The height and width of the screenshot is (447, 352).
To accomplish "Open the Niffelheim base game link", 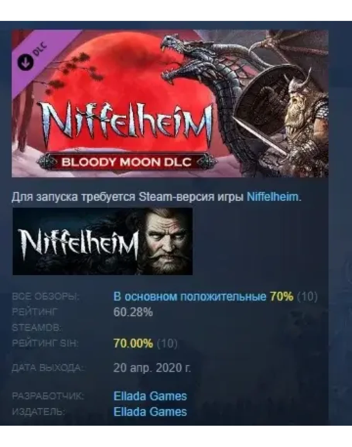I will point(272,197).
